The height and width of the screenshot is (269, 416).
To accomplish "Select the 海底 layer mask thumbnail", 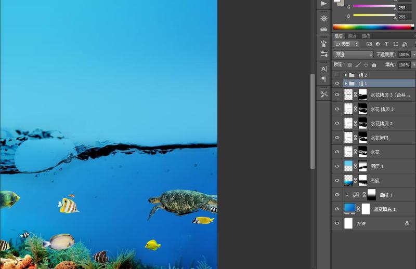I will [x=362, y=181].
